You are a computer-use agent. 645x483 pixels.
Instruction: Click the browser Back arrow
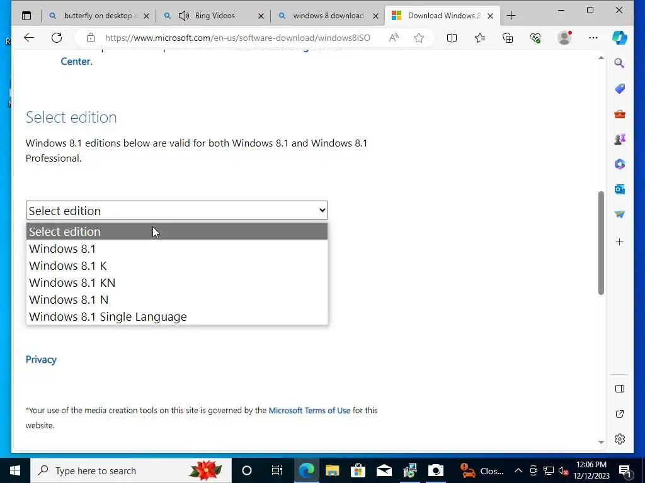pos(29,38)
